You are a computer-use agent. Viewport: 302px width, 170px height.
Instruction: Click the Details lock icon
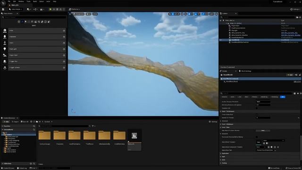click(300, 75)
